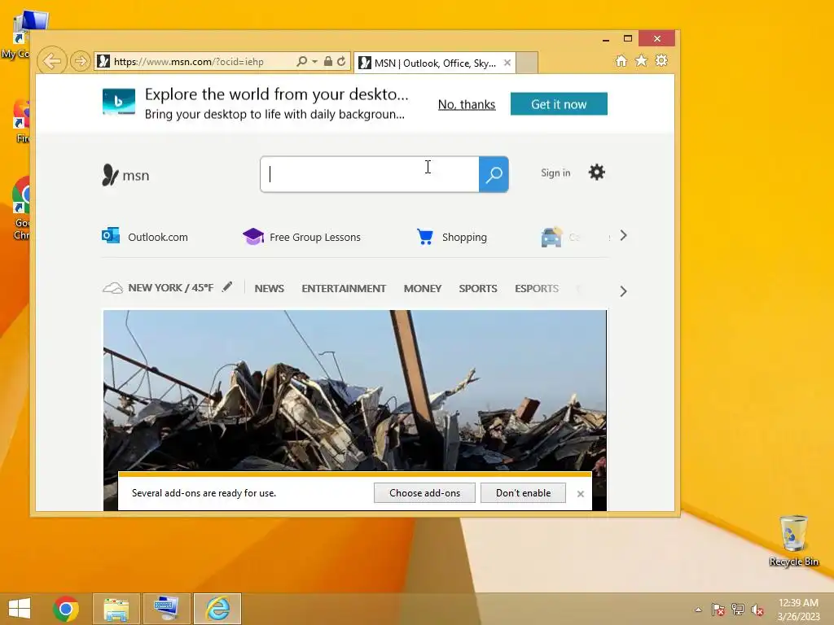The width and height of the screenshot is (834, 625).
Task: Open Favorites with the star icon
Action: click(x=642, y=61)
